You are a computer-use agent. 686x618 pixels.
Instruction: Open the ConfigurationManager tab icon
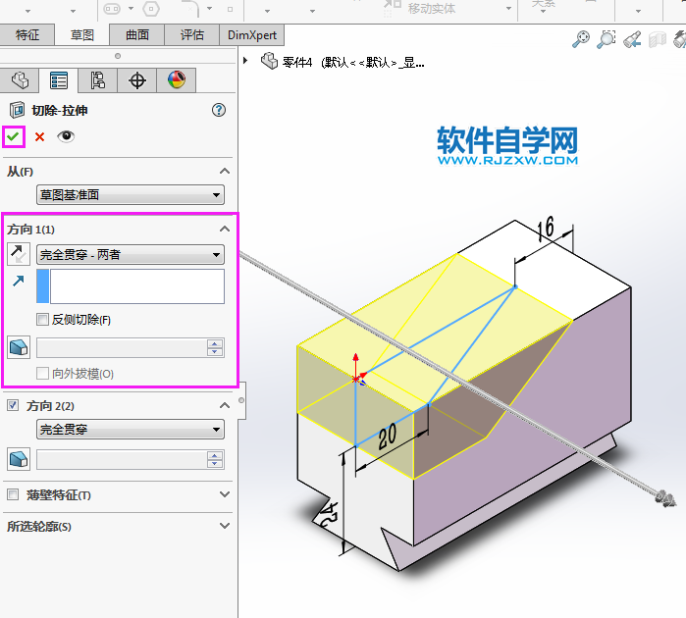(x=97, y=80)
